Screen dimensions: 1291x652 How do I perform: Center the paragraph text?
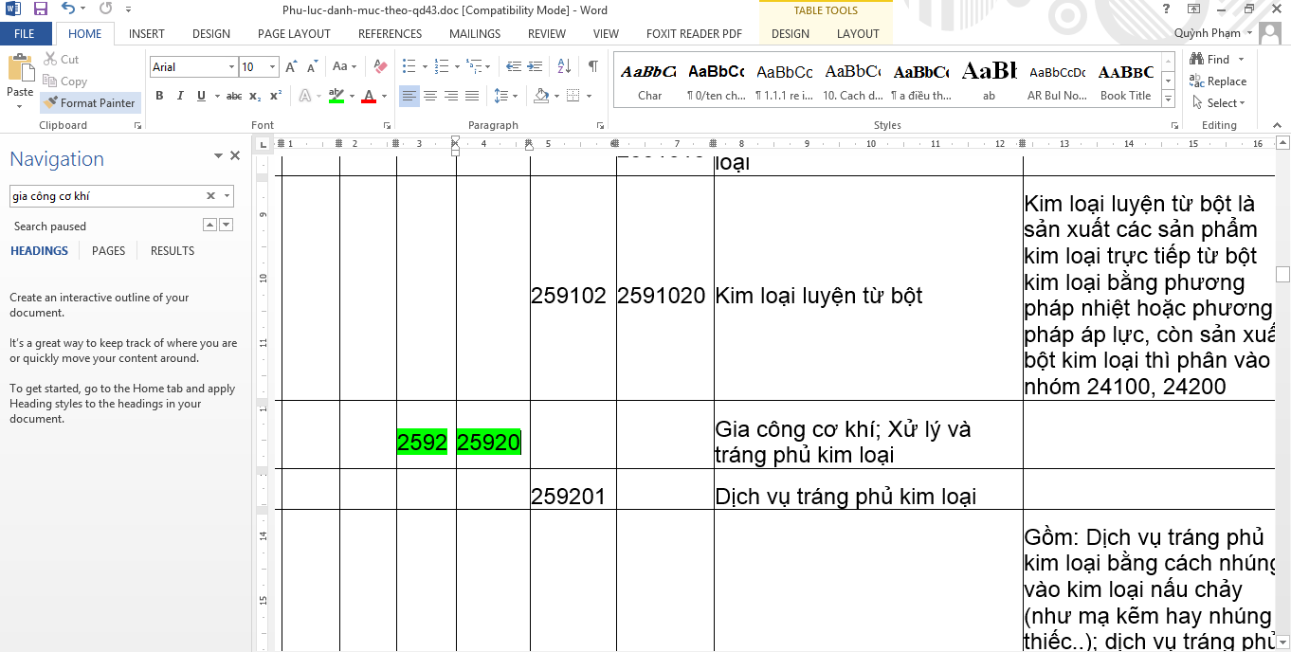point(429,96)
